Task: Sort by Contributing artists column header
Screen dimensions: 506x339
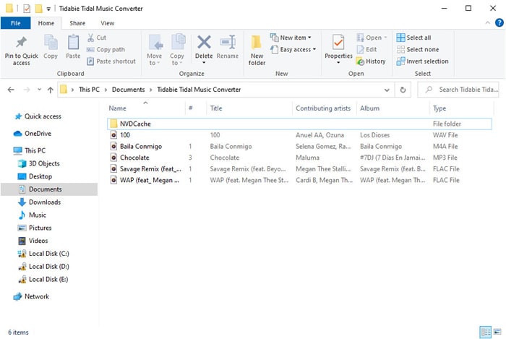Action: point(325,108)
